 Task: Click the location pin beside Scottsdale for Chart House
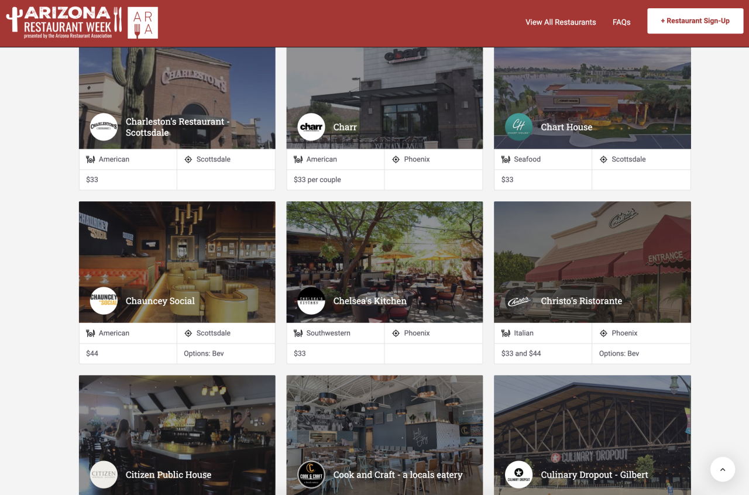[x=603, y=159]
